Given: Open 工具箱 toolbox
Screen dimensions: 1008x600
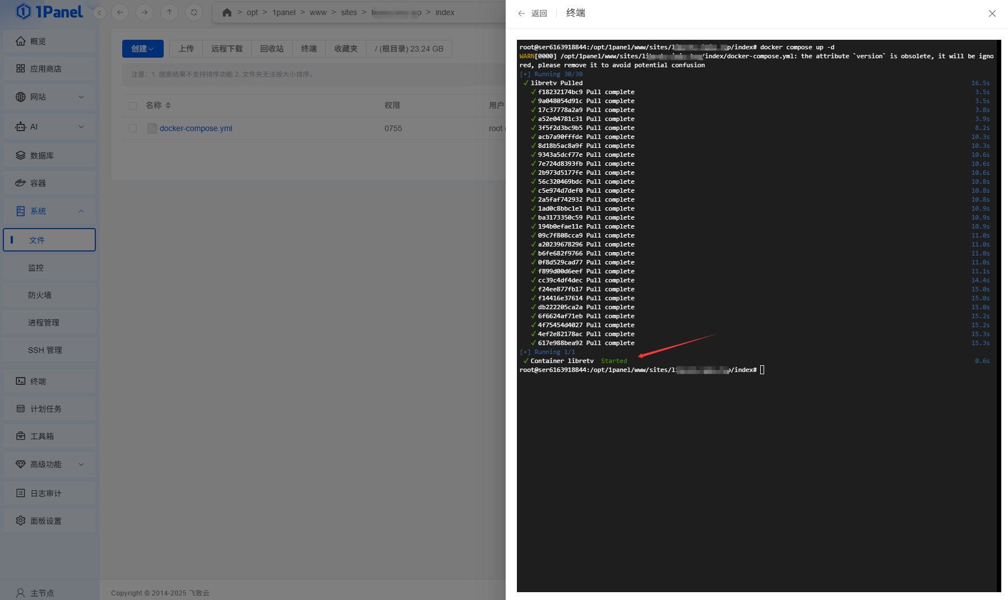Looking at the screenshot, I should [x=49, y=436].
